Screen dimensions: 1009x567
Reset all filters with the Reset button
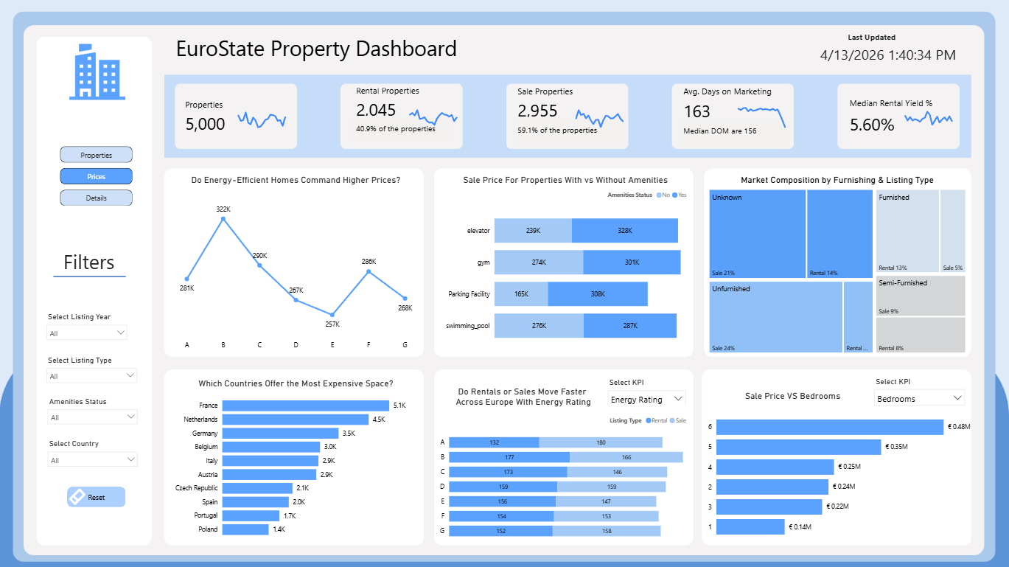(96, 497)
